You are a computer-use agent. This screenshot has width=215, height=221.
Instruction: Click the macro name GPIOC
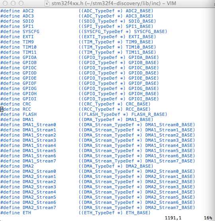click(x=29, y=68)
